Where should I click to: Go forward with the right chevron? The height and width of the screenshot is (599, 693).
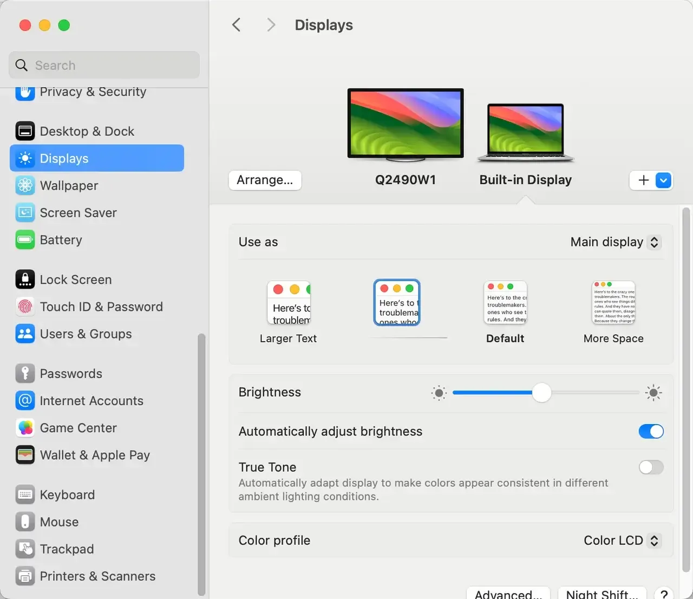271,25
